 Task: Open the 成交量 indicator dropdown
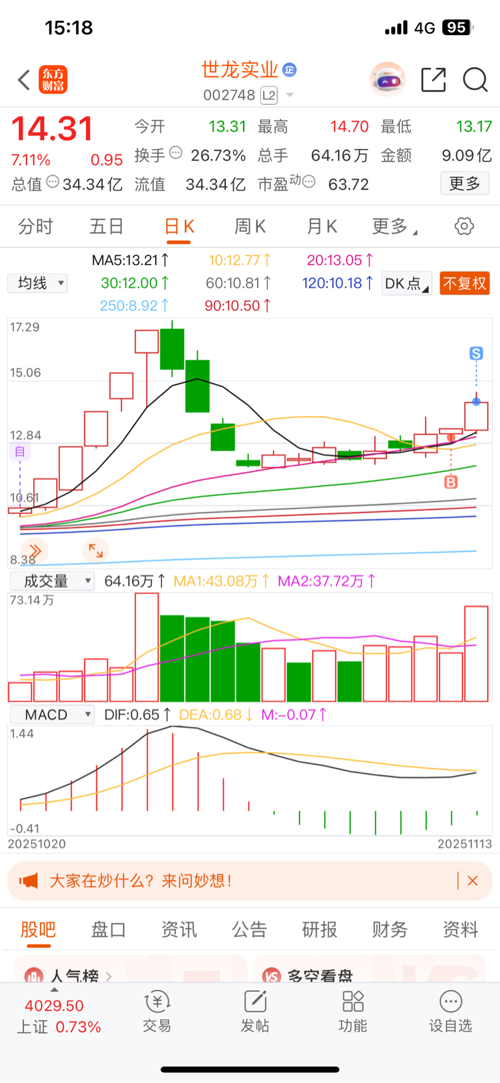point(52,581)
